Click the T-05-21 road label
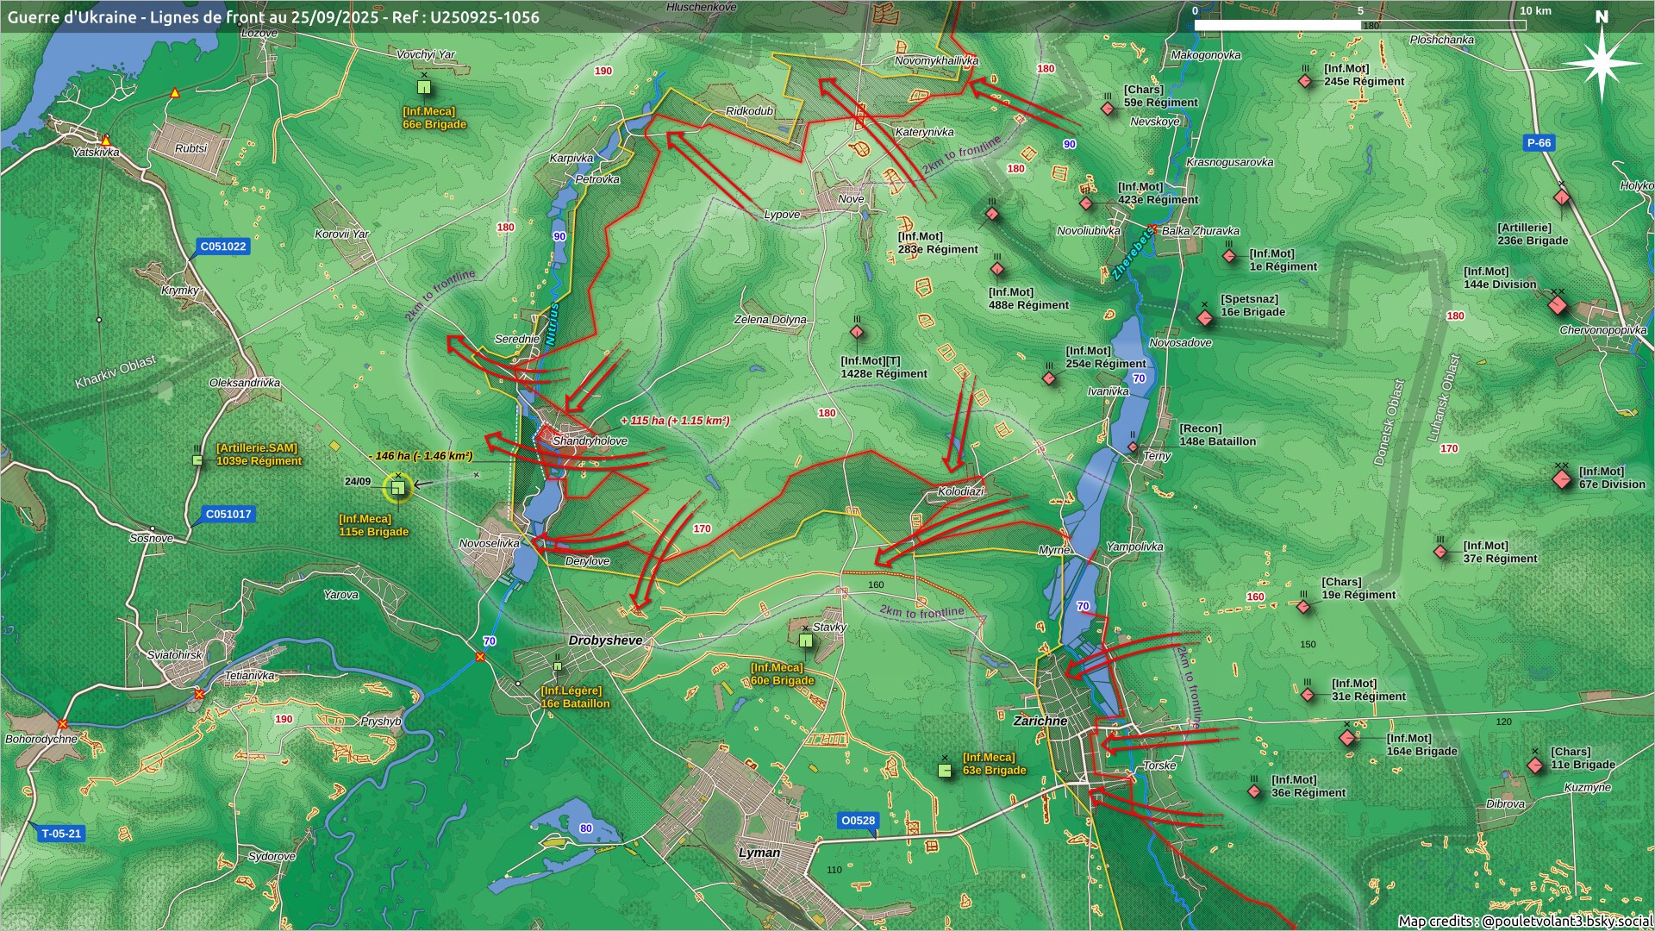Image resolution: width=1655 pixels, height=931 pixels. [x=61, y=834]
